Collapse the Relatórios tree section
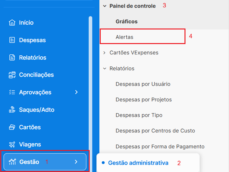The height and width of the screenshot is (172, 229). point(105,69)
